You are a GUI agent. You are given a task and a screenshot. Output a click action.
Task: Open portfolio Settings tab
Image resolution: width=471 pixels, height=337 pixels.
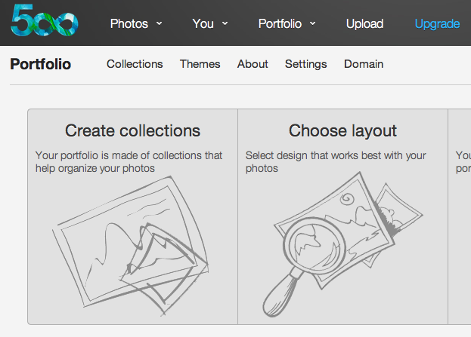tap(305, 64)
